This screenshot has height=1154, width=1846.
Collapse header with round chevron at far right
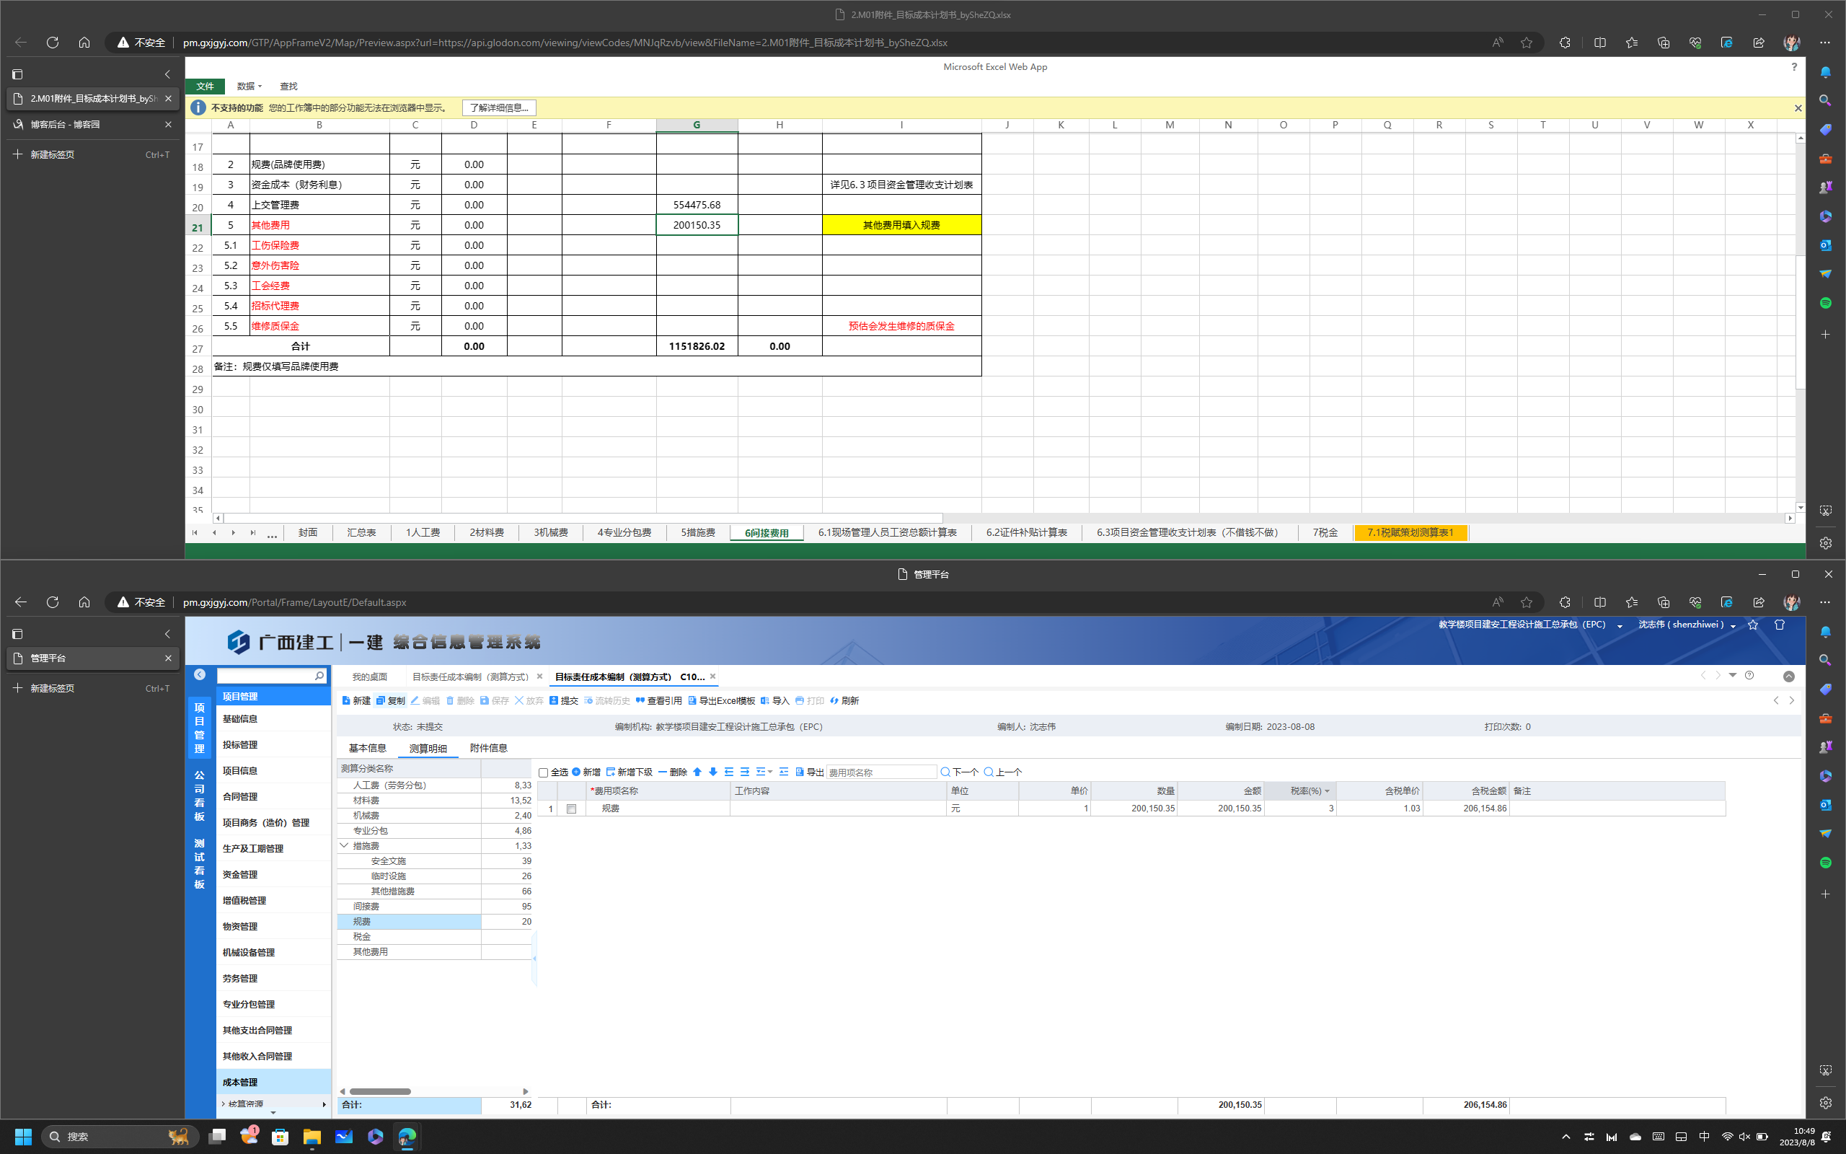tap(1789, 677)
